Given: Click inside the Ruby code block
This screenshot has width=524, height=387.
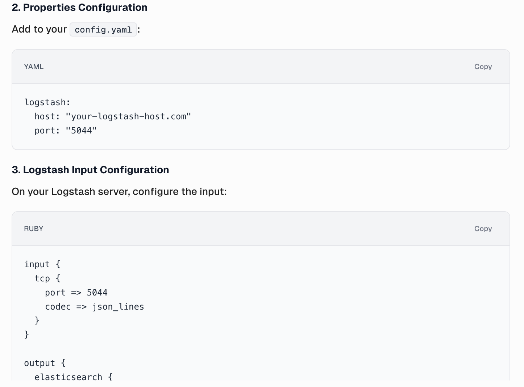Looking at the screenshot, I should click(254, 311).
